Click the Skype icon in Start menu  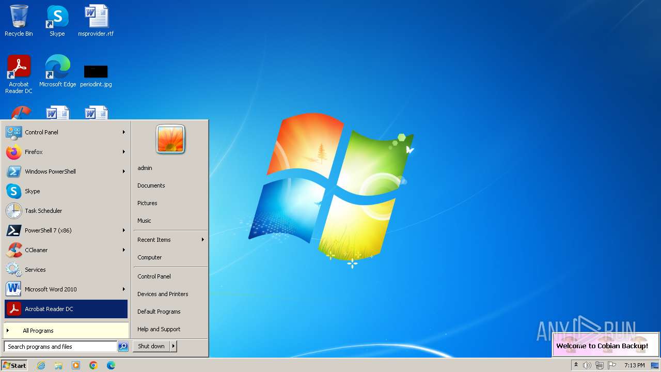[x=14, y=191]
